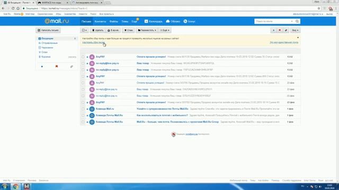Image resolution: width=339 pixels, height=190 pixels.
Task: Click the unread filter dot in right toolbar
Action: click(273, 31)
